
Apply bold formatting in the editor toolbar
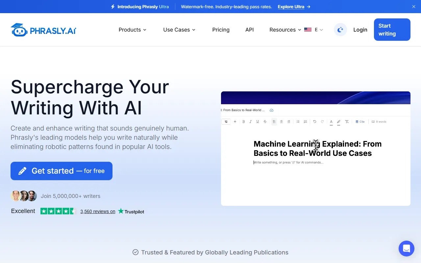(244, 122)
